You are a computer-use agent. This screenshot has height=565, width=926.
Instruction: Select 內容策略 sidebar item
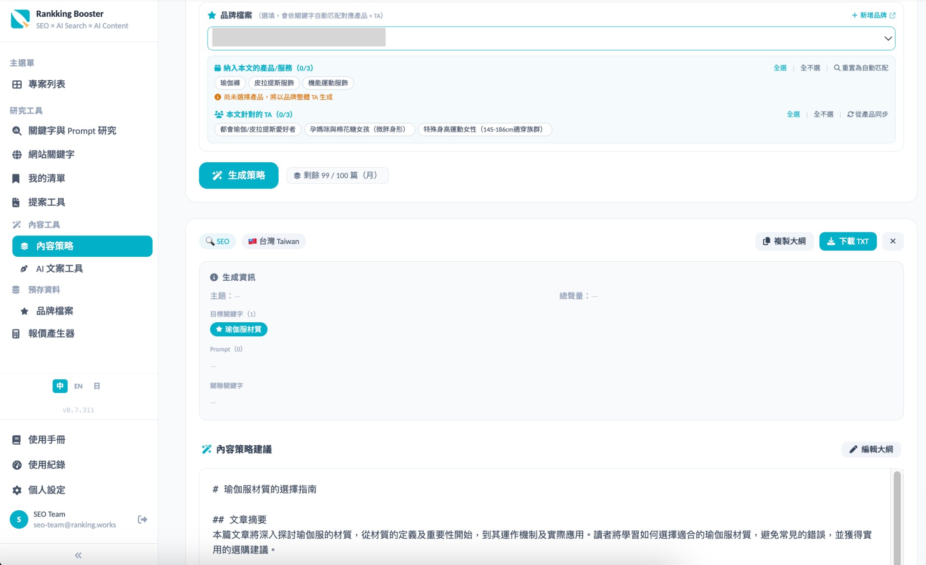point(82,246)
